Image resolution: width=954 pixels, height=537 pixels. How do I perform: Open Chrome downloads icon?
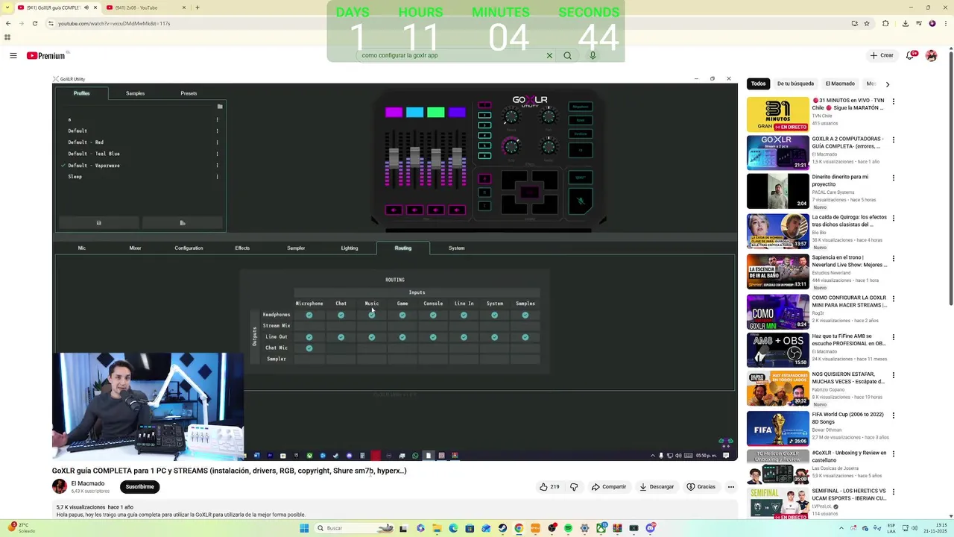905,23
